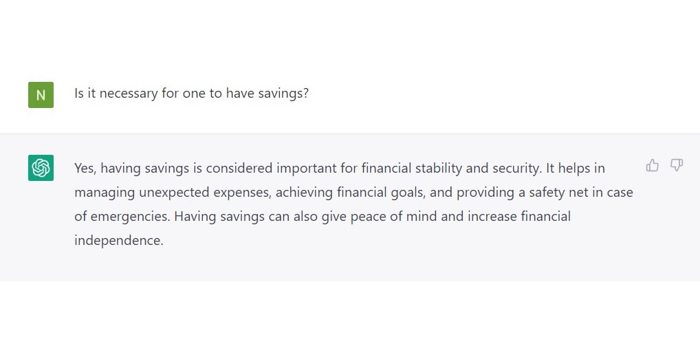
Task: Click the green ChatGPT logo avatar
Action: click(x=41, y=168)
